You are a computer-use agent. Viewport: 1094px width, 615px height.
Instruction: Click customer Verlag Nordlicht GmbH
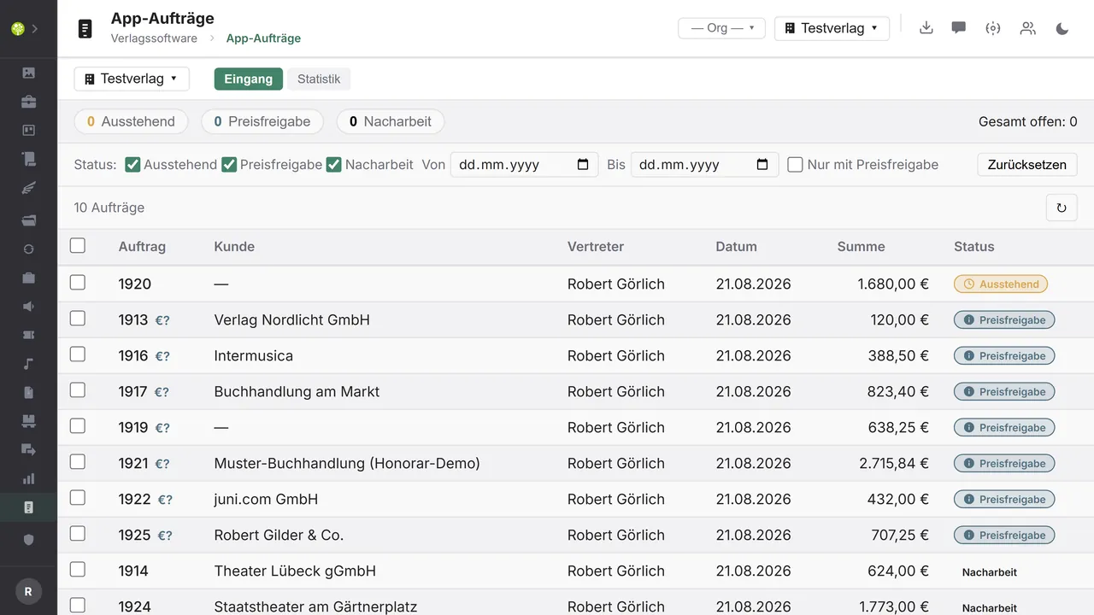292,319
